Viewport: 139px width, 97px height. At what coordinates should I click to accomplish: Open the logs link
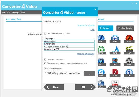(92, 30)
